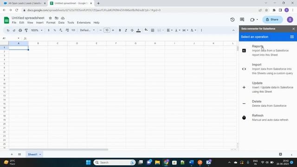Open the meeting camera dropdown
This screenshot has width=297, height=167.
(x=254, y=19)
